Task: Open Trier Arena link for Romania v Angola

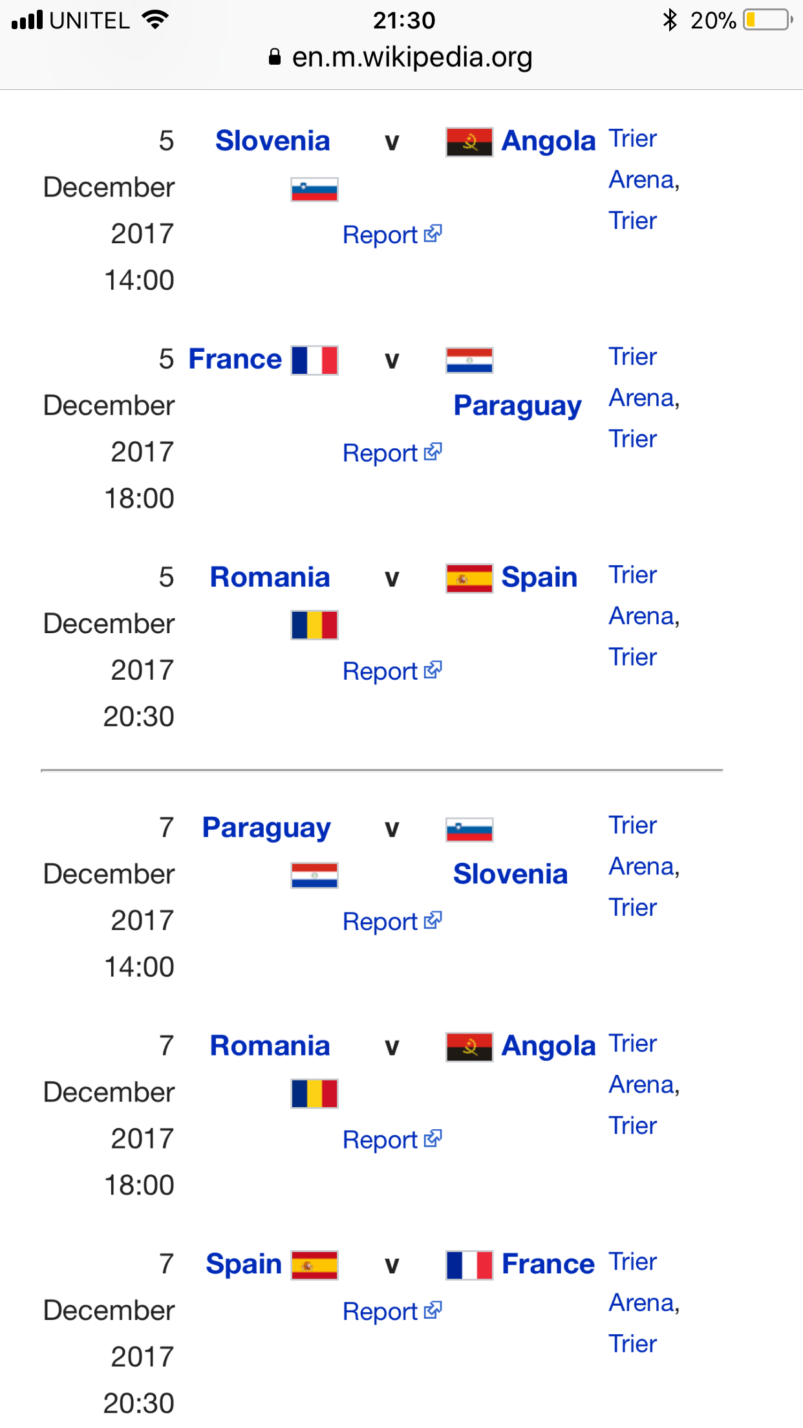Action: click(x=643, y=1084)
